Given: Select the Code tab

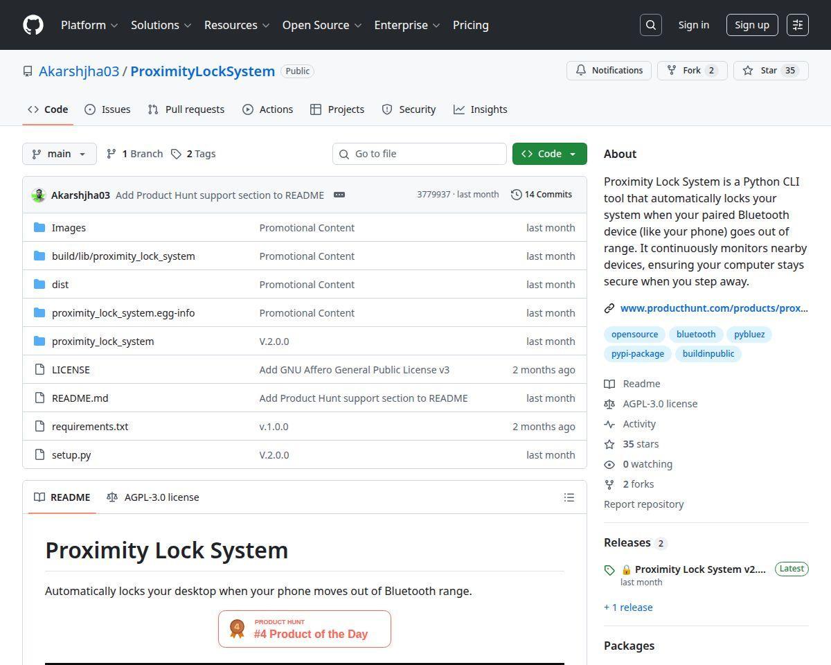Looking at the screenshot, I should tap(48, 109).
